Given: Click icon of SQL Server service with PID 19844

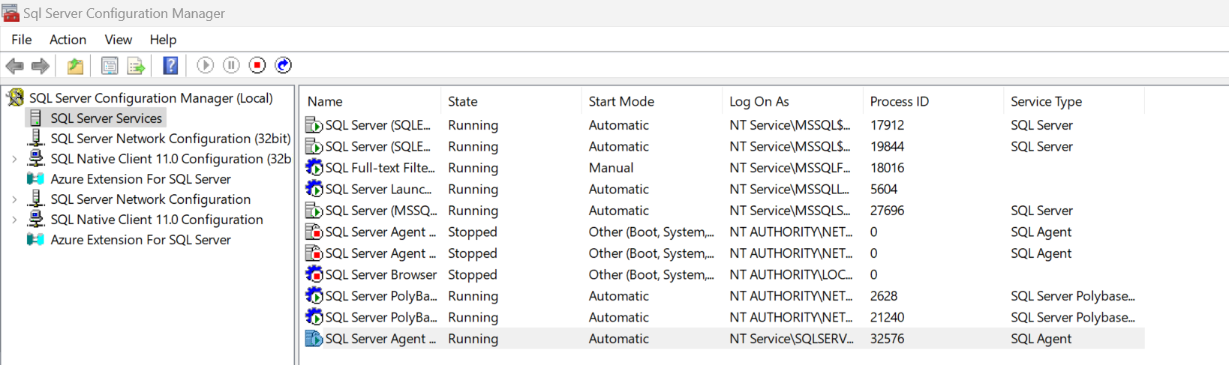Looking at the screenshot, I should click(x=314, y=147).
